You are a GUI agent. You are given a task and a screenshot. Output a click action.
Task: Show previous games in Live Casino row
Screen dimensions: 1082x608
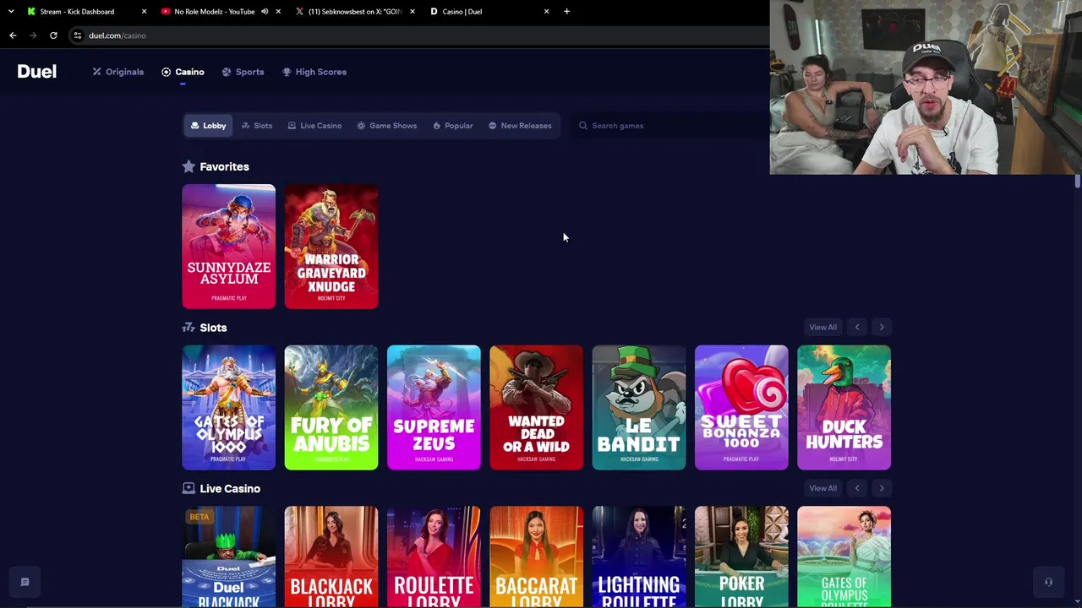(x=857, y=488)
